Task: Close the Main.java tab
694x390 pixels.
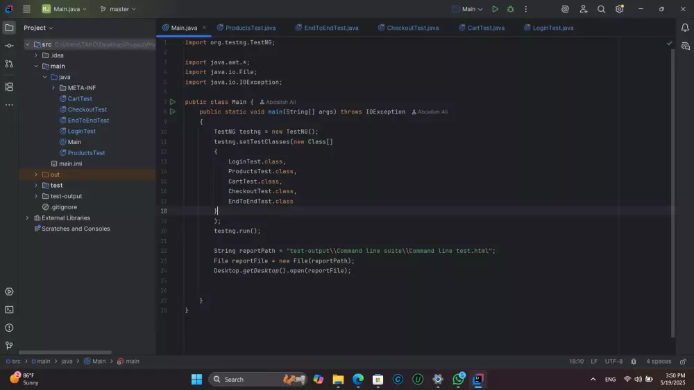Action: pyautogui.click(x=204, y=28)
